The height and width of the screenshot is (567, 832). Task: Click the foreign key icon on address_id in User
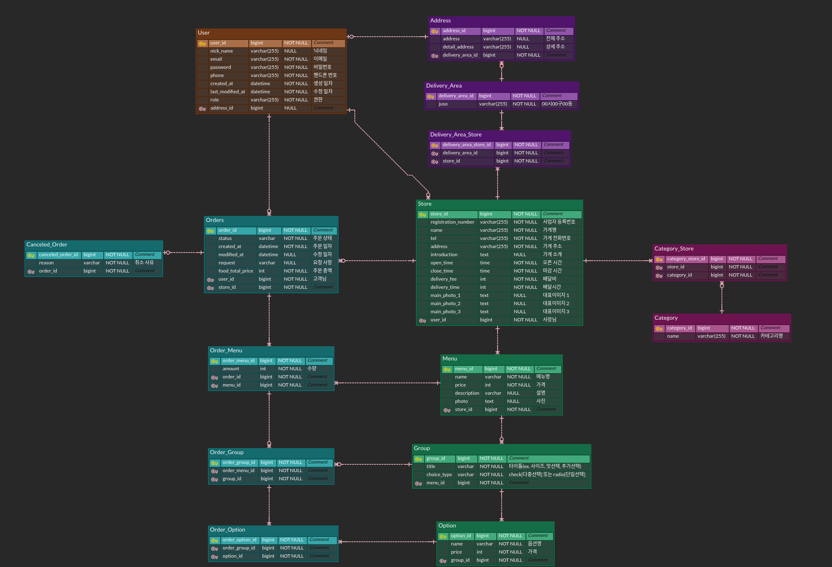coord(202,108)
